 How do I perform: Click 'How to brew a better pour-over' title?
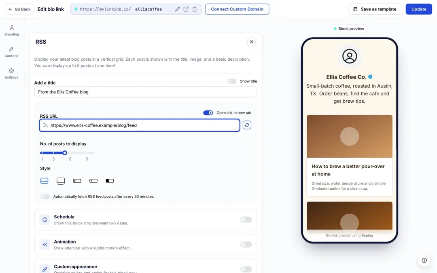pos(348,170)
